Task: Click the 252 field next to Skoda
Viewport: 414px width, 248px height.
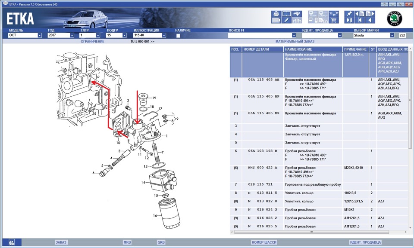Action: pos(402,35)
